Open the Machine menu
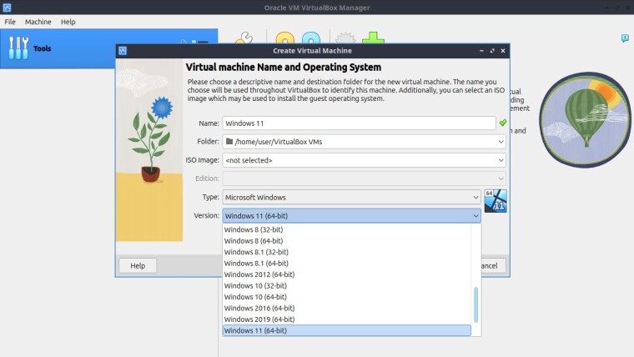Viewport: 634px width, 357px height. click(38, 22)
